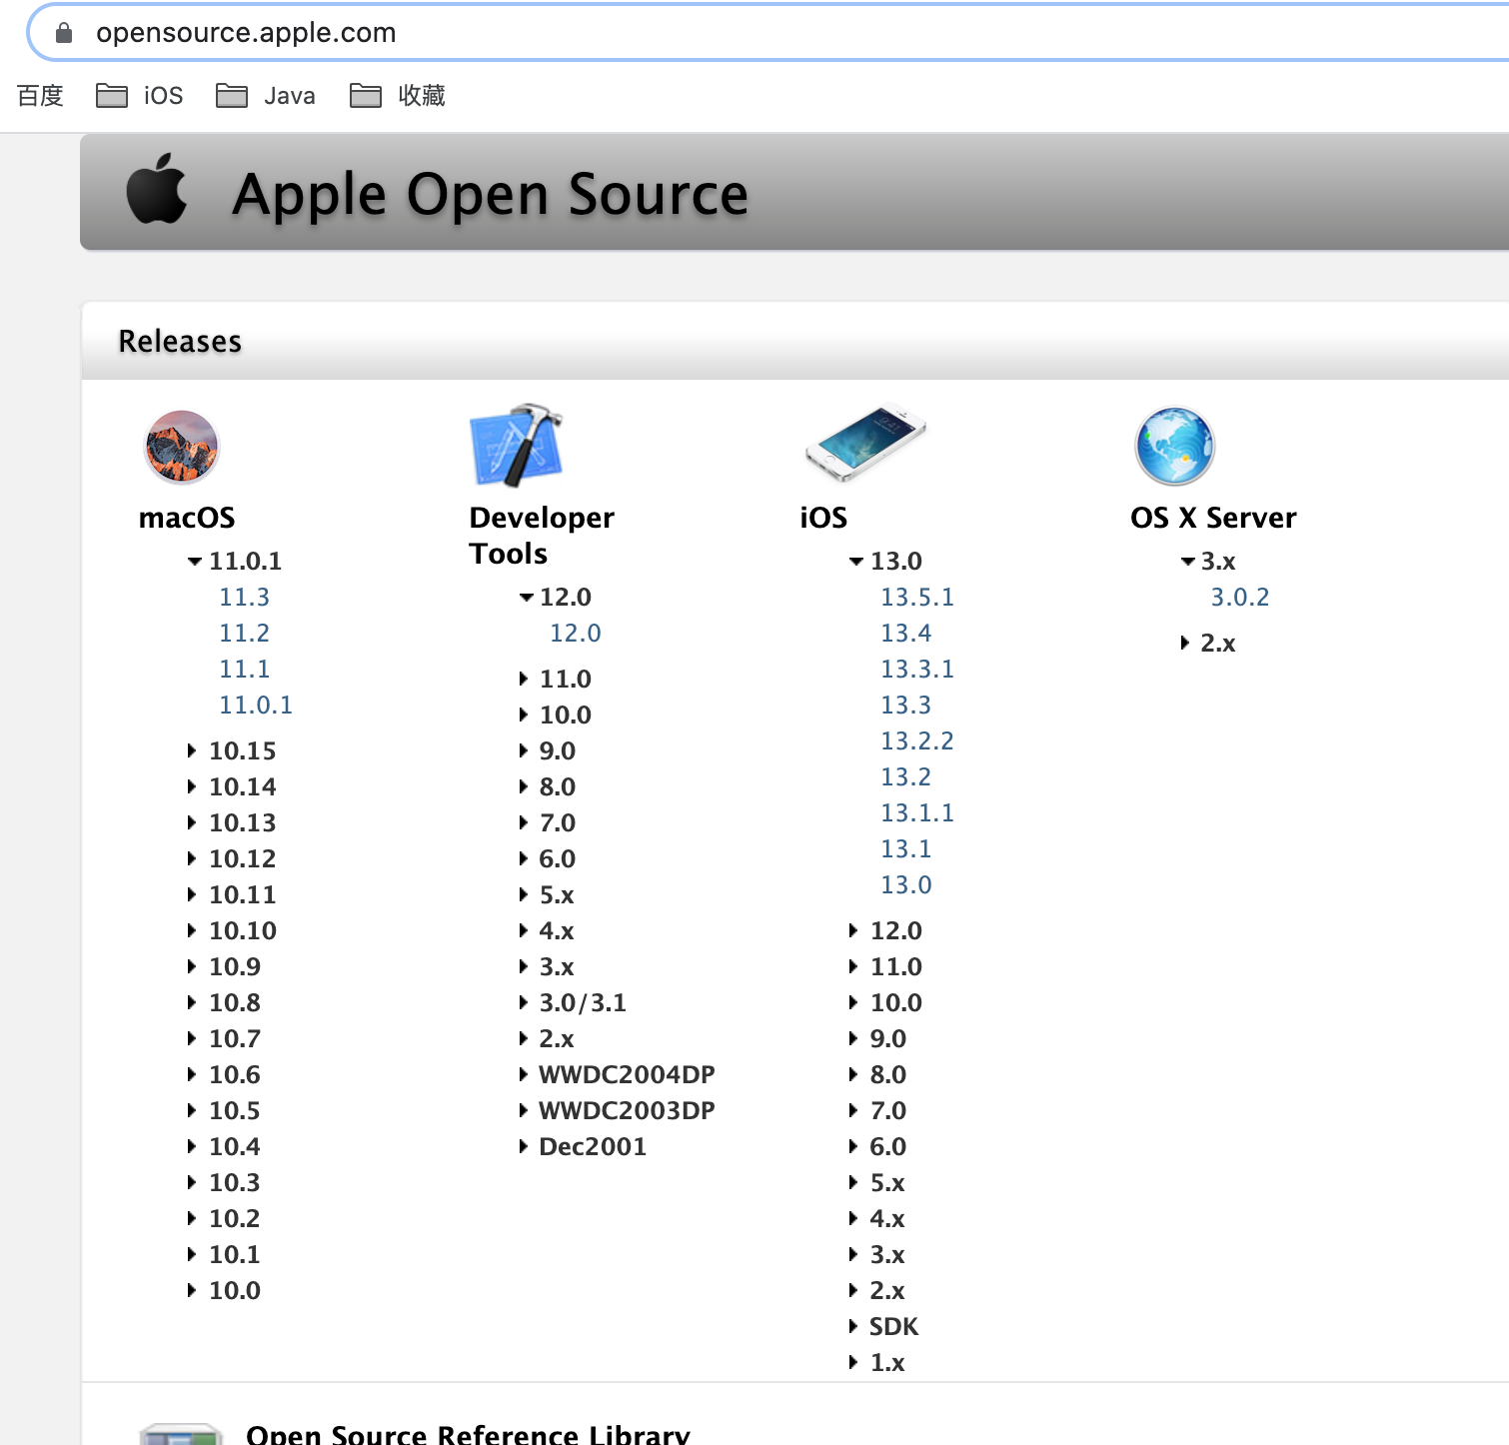1509x1445 pixels.
Task: Open macOS 11.0.1 release link
Action: pos(256,705)
